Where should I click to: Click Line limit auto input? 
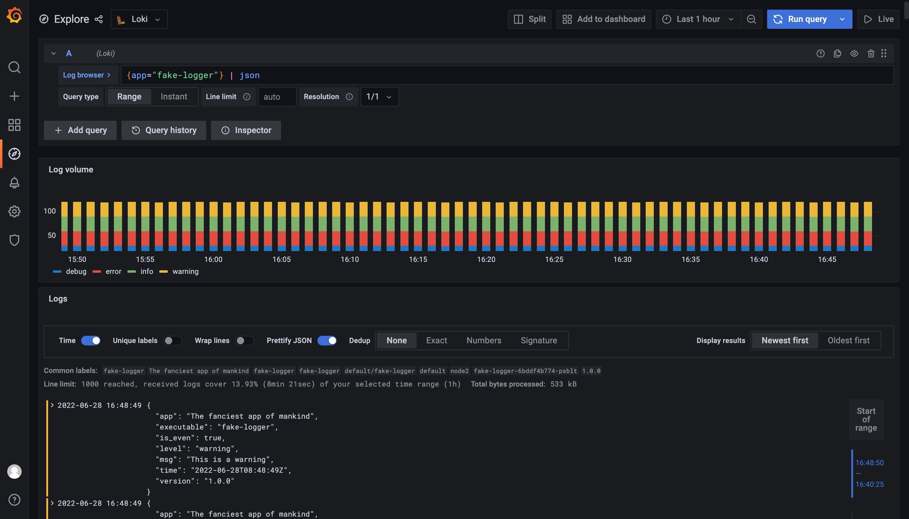click(x=277, y=97)
